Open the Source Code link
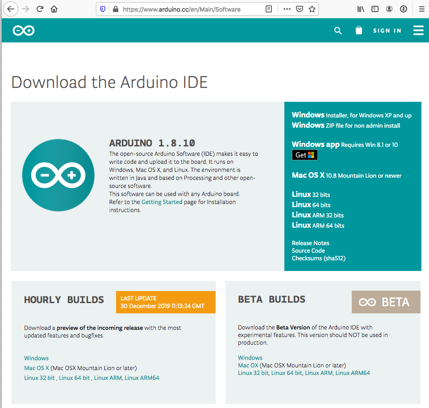Screen dimensions: 429x408 click(308, 251)
